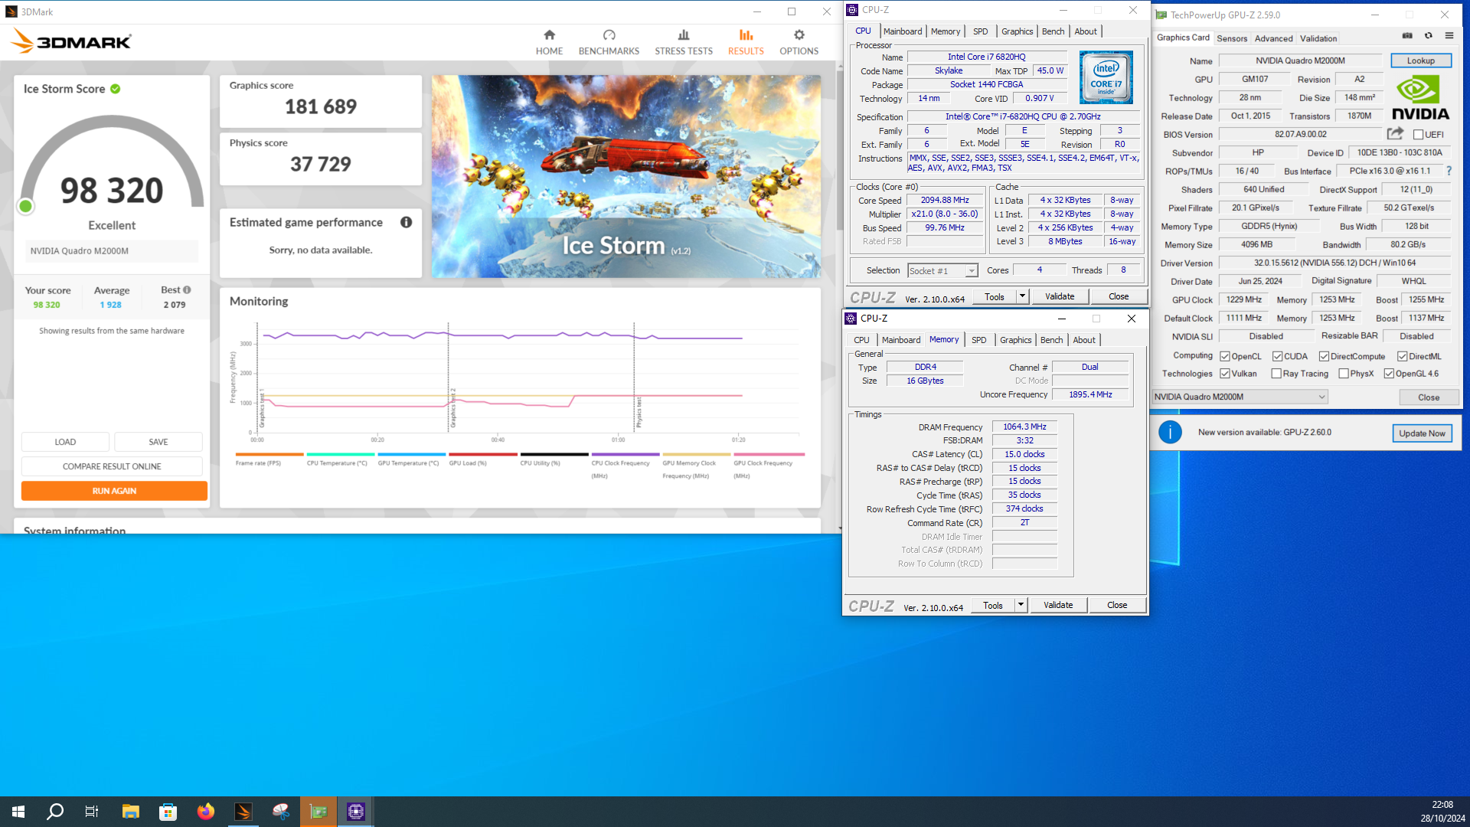This screenshot has width=1470, height=827.
Task: Click COMPARE RESULT ONLINE button
Action: [x=112, y=466]
